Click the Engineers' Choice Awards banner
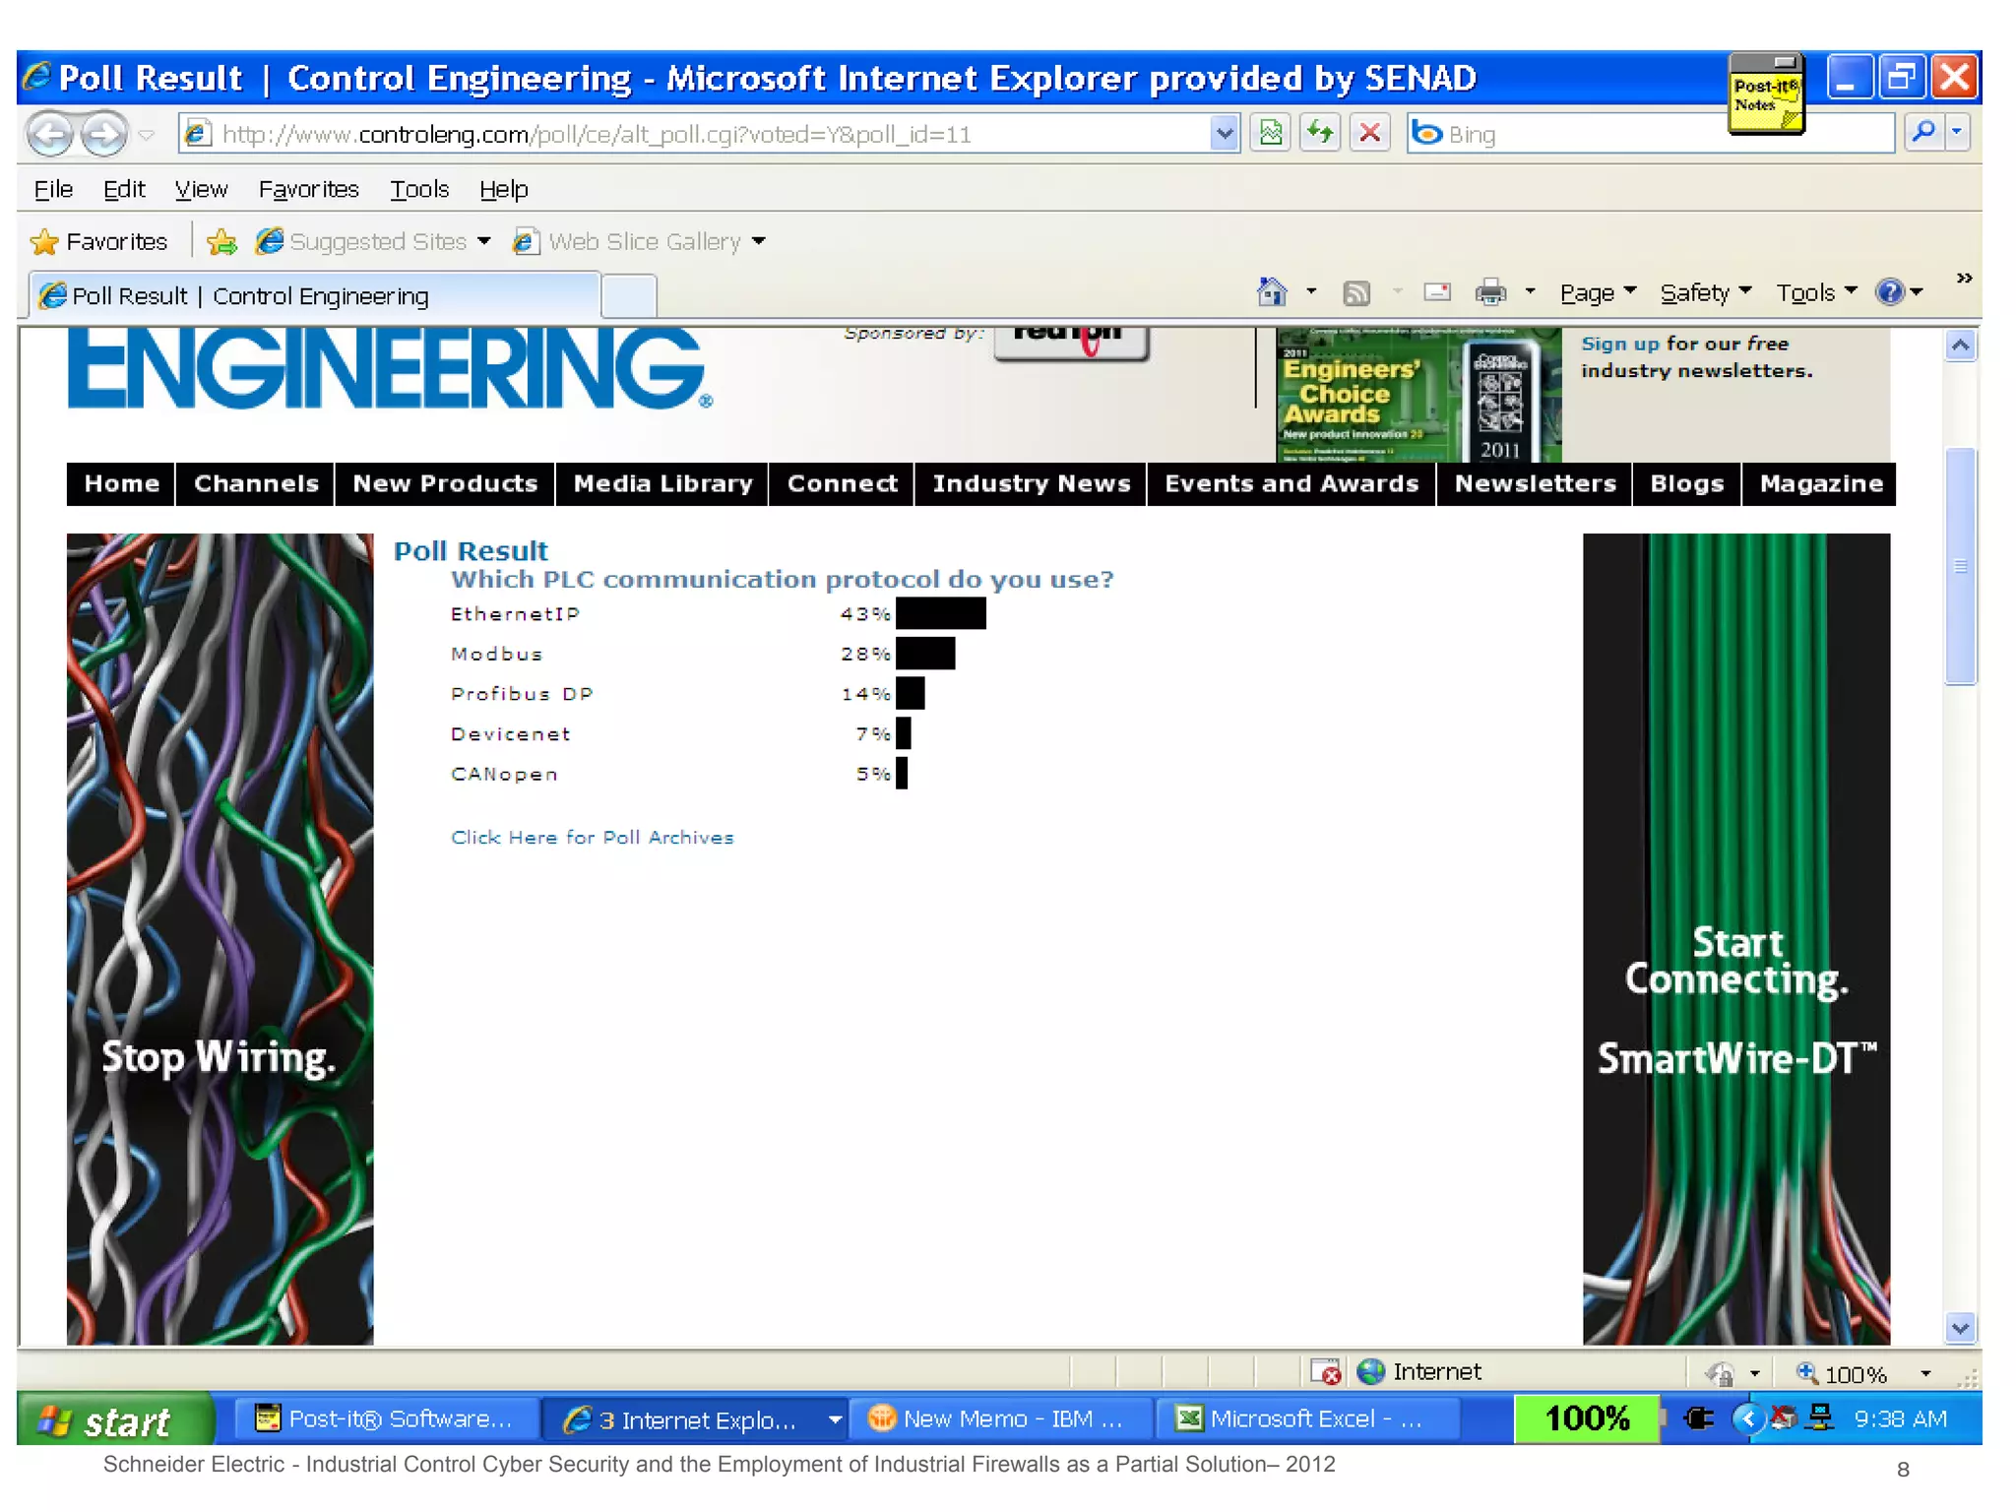 pos(1417,396)
